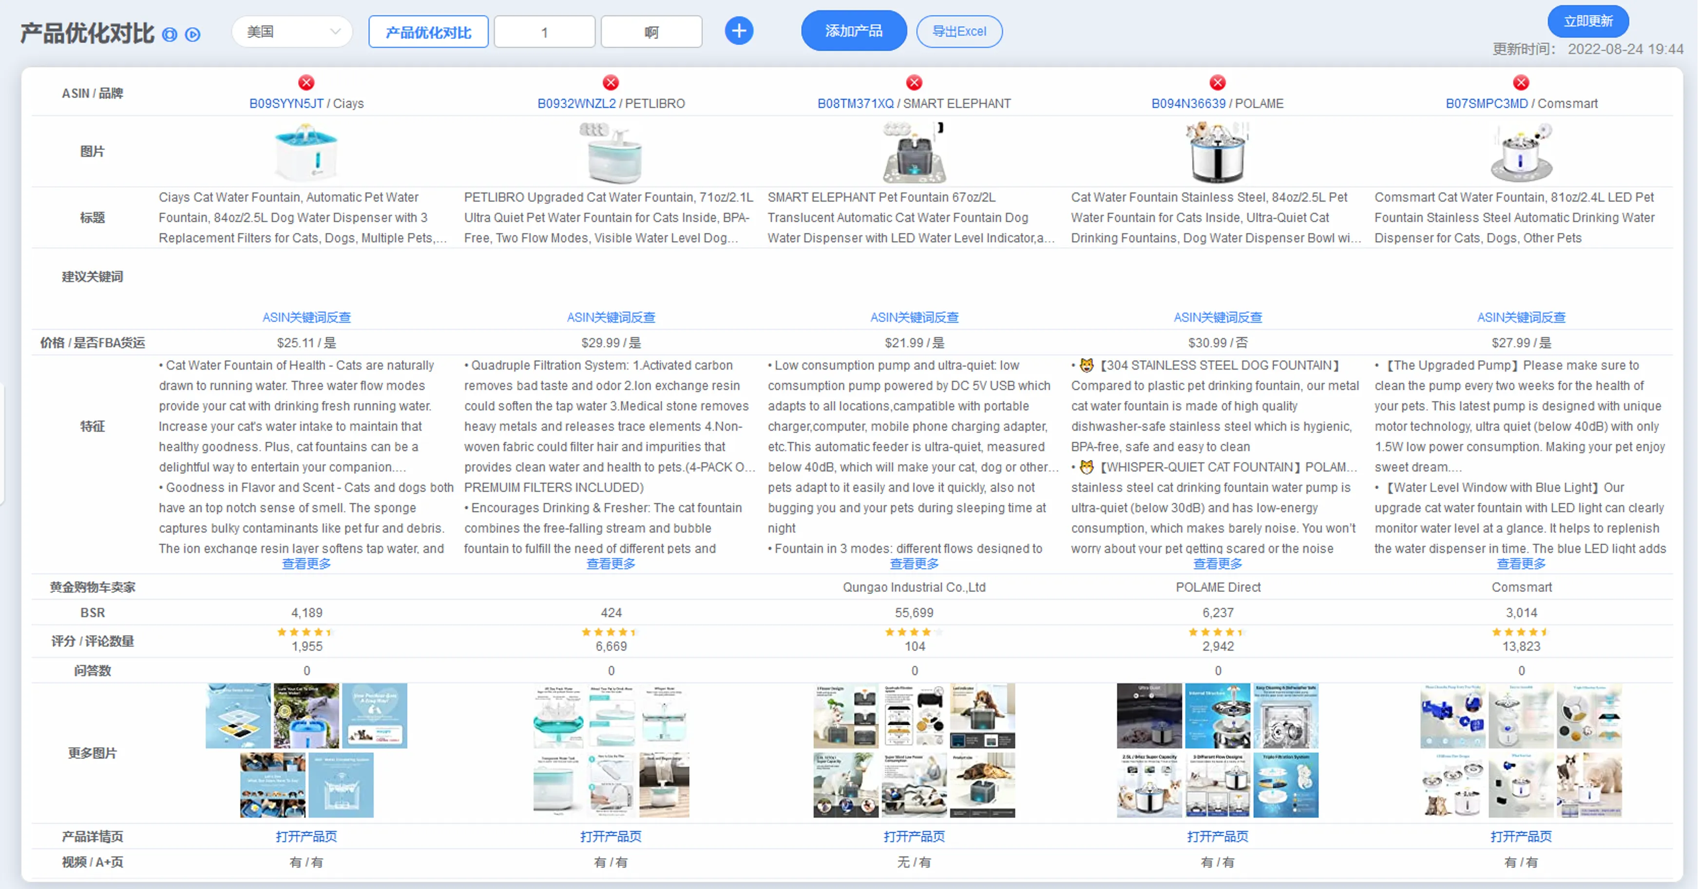Open ASIN link B08TM371XQ
The height and width of the screenshot is (889, 1698).
(x=856, y=103)
